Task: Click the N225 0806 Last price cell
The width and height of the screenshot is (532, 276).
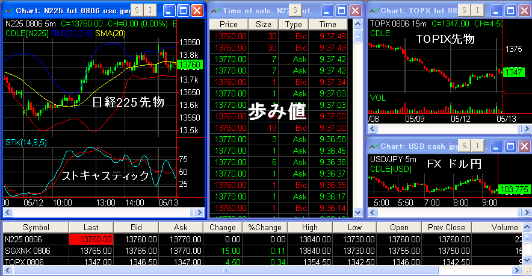Action: [91, 239]
